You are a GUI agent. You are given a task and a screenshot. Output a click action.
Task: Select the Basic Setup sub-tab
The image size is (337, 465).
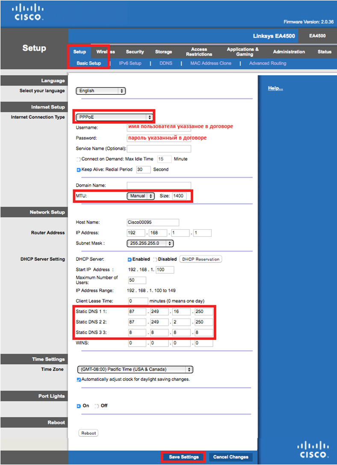89,63
